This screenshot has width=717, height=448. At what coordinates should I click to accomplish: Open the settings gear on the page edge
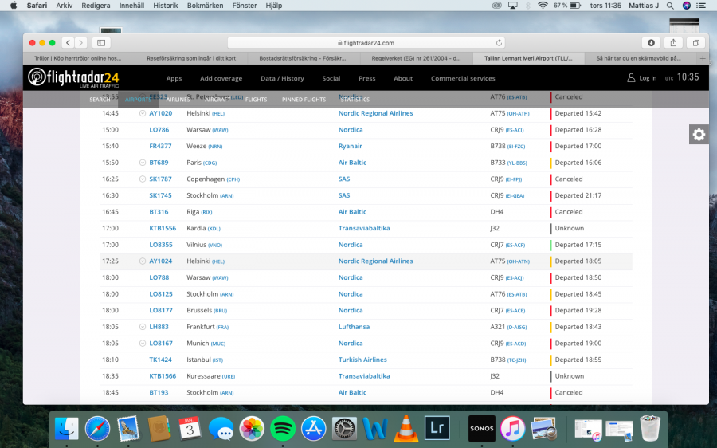tap(699, 135)
